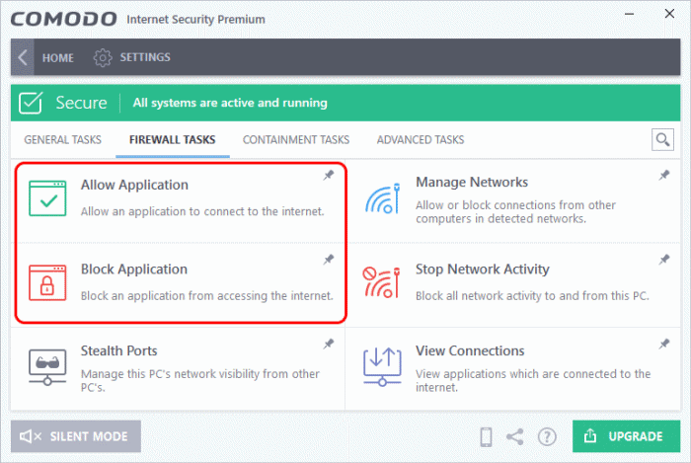Toggle SILENT MODE button
691x463 pixels.
[76, 436]
